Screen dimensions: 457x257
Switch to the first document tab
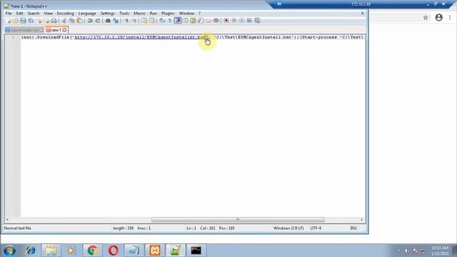coord(24,30)
